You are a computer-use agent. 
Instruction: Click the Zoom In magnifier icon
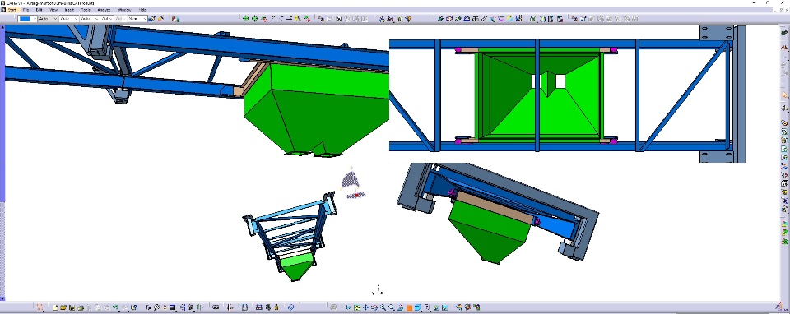383,307
